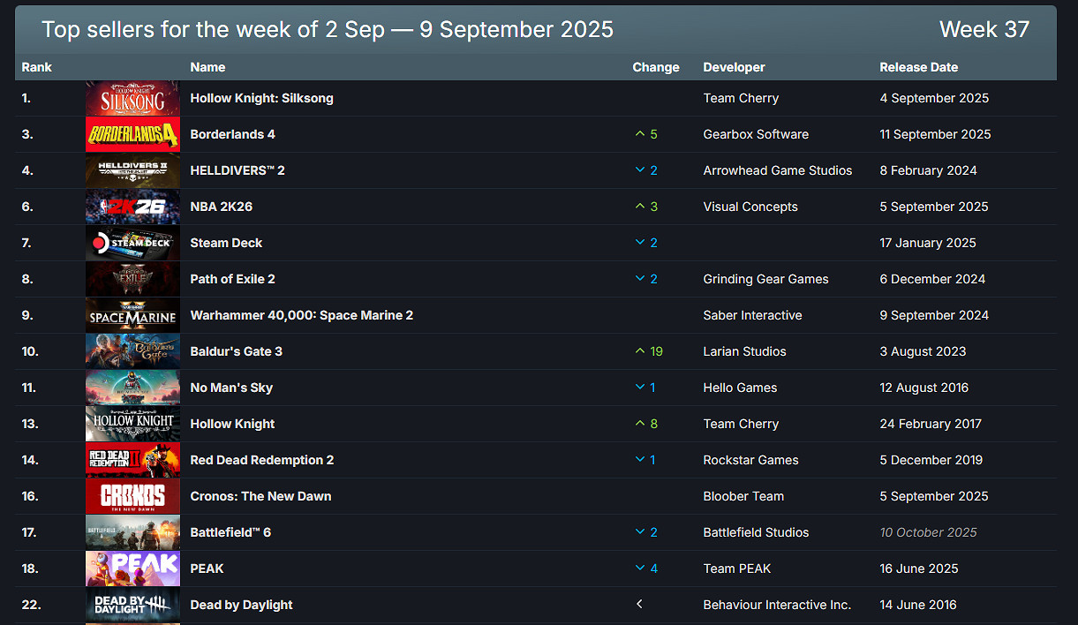
Task: Click the Hollow Knight: Silksong game thumbnail
Action: tap(132, 98)
